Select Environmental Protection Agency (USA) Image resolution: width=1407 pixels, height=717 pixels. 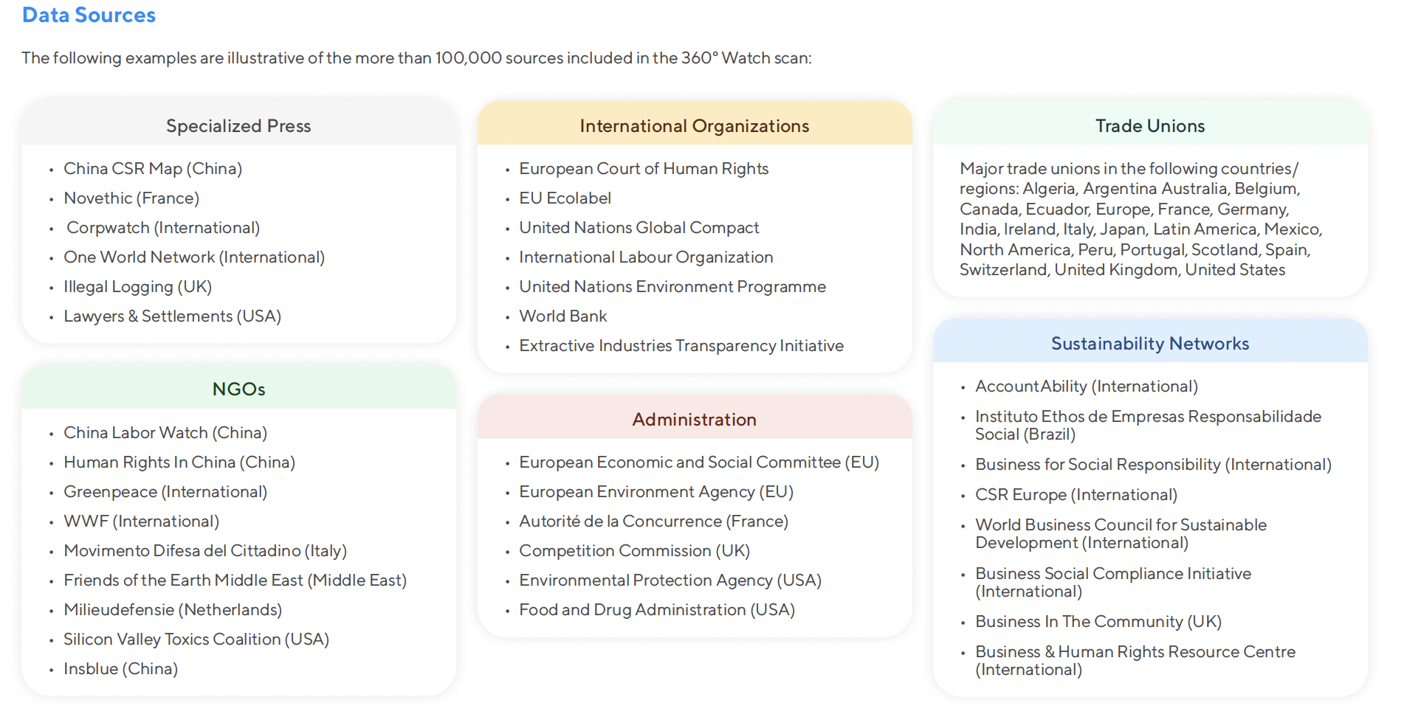pyautogui.click(x=670, y=581)
